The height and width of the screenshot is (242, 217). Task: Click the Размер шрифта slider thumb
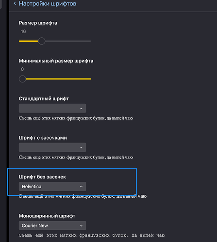click(x=42, y=41)
